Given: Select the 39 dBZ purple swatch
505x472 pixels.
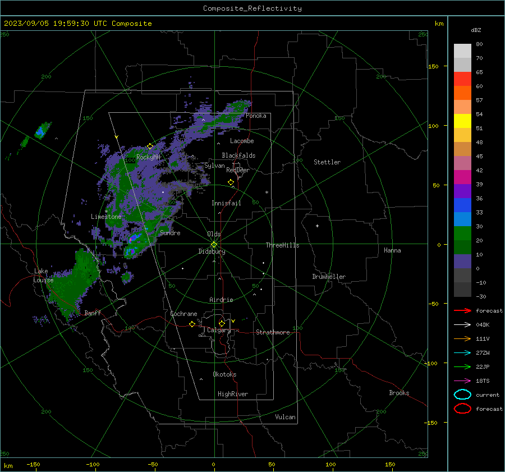Looking at the screenshot, I should tap(462, 191).
